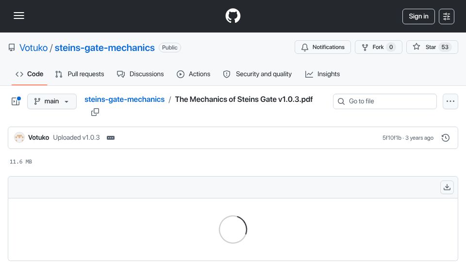
Task: Click the Public visibility badge
Action: pyautogui.click(x=170, y=48)
